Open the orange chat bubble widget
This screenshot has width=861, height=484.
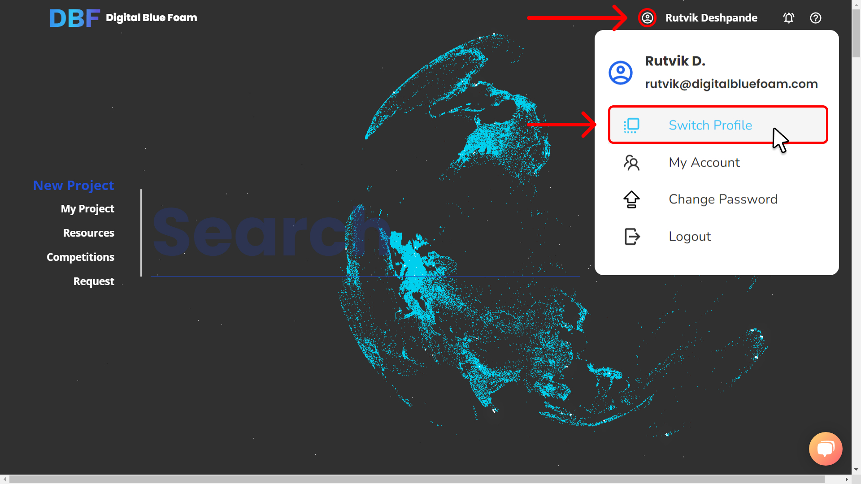(826, 449)
